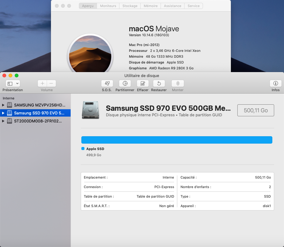Switch to Aperçu tab in About window
This screenshot has width=284, height=247.
(x=88, y=6)
